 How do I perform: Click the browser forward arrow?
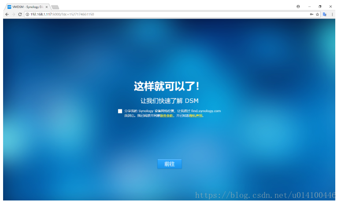coord(14,15)
